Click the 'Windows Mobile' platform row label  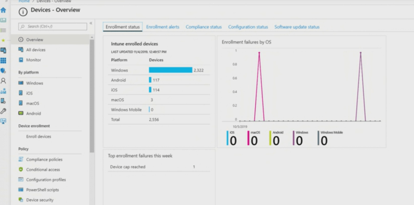(126, 110)
